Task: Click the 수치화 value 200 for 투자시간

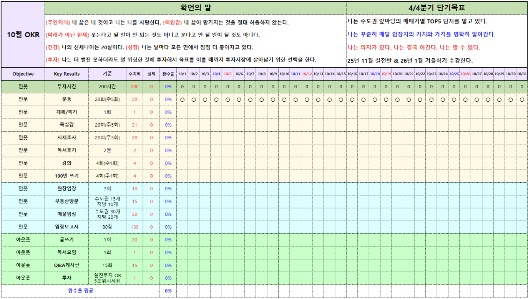Action: (134, 87)
